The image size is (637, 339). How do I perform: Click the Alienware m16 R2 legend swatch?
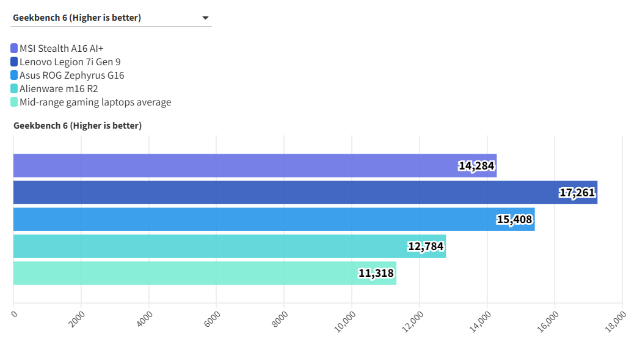point(14,89)
